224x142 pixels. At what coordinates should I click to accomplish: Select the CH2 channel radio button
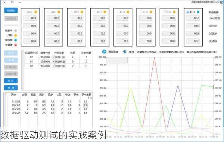tap(164, 12)
